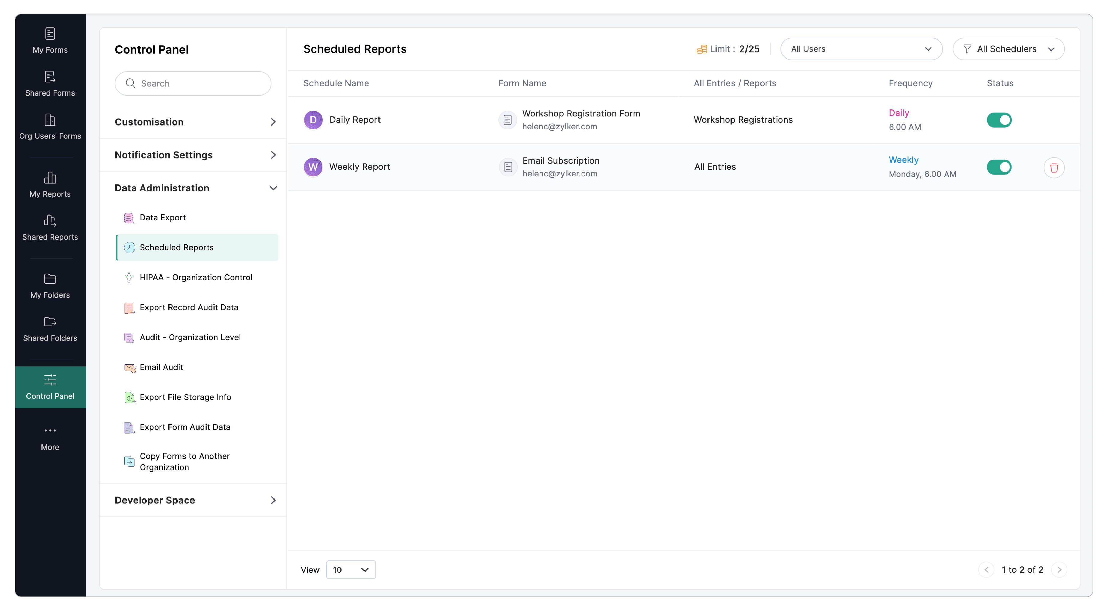Click the Control Panel search field
1108x611 pixels.
pyautogui.click(x=194, y=83)
